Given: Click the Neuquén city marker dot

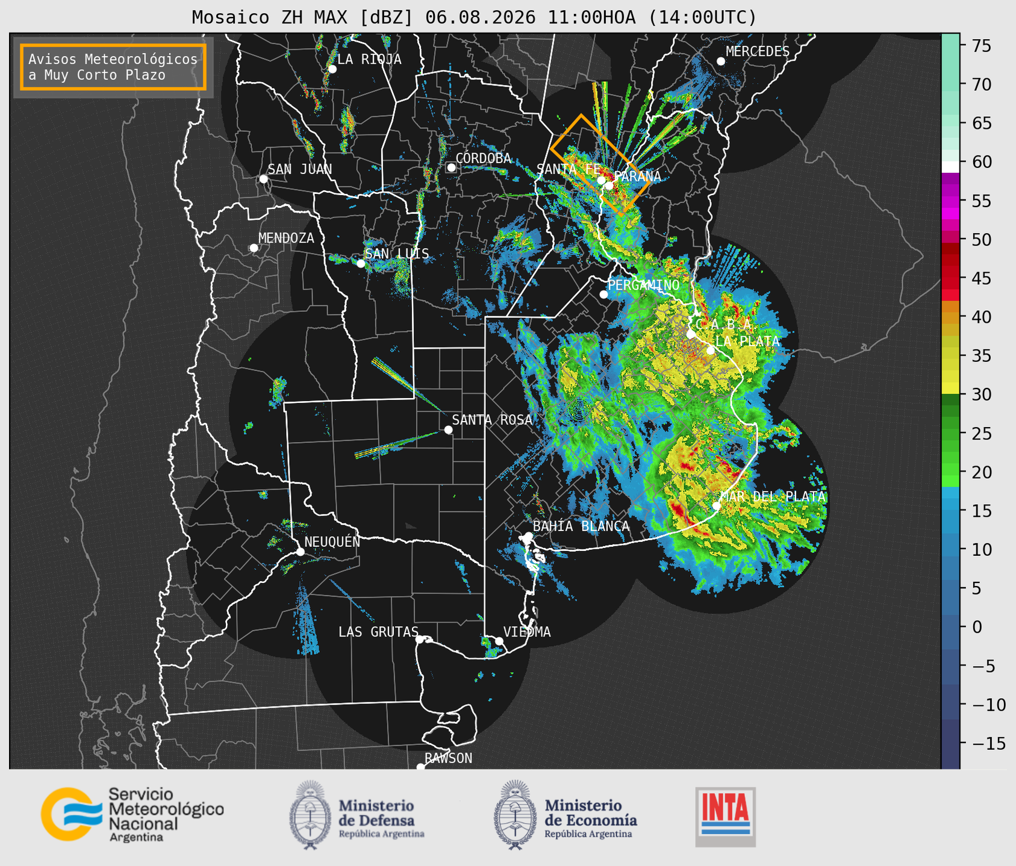Looking at the screenshot, I should [300, 552].
